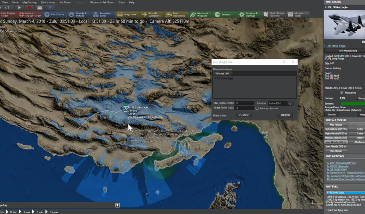The image size is (365, 214).
Task: Open the Missions + Ref. Points menu
Action: [x=101, y=2]
